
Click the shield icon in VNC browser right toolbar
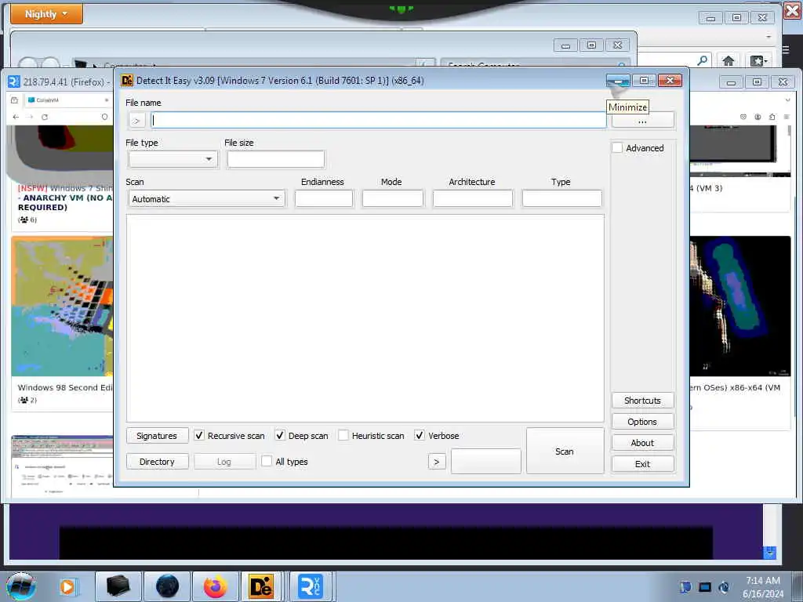[x=743, y=118]
